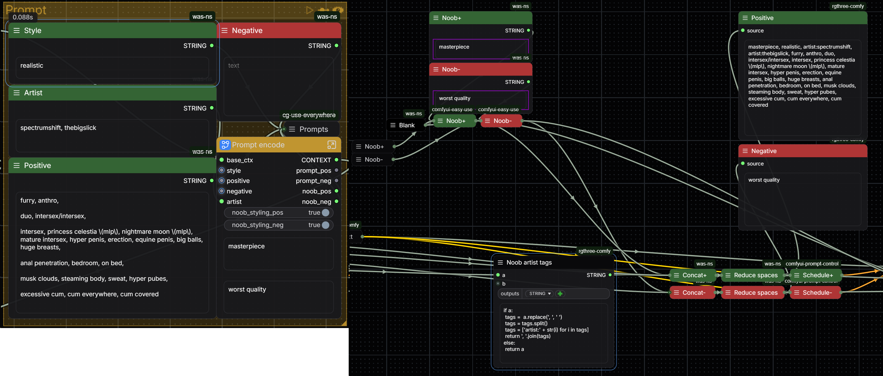The image size is (883, 376).
Task: Open the Prompt encode subgraph icon
Action: 331,145
